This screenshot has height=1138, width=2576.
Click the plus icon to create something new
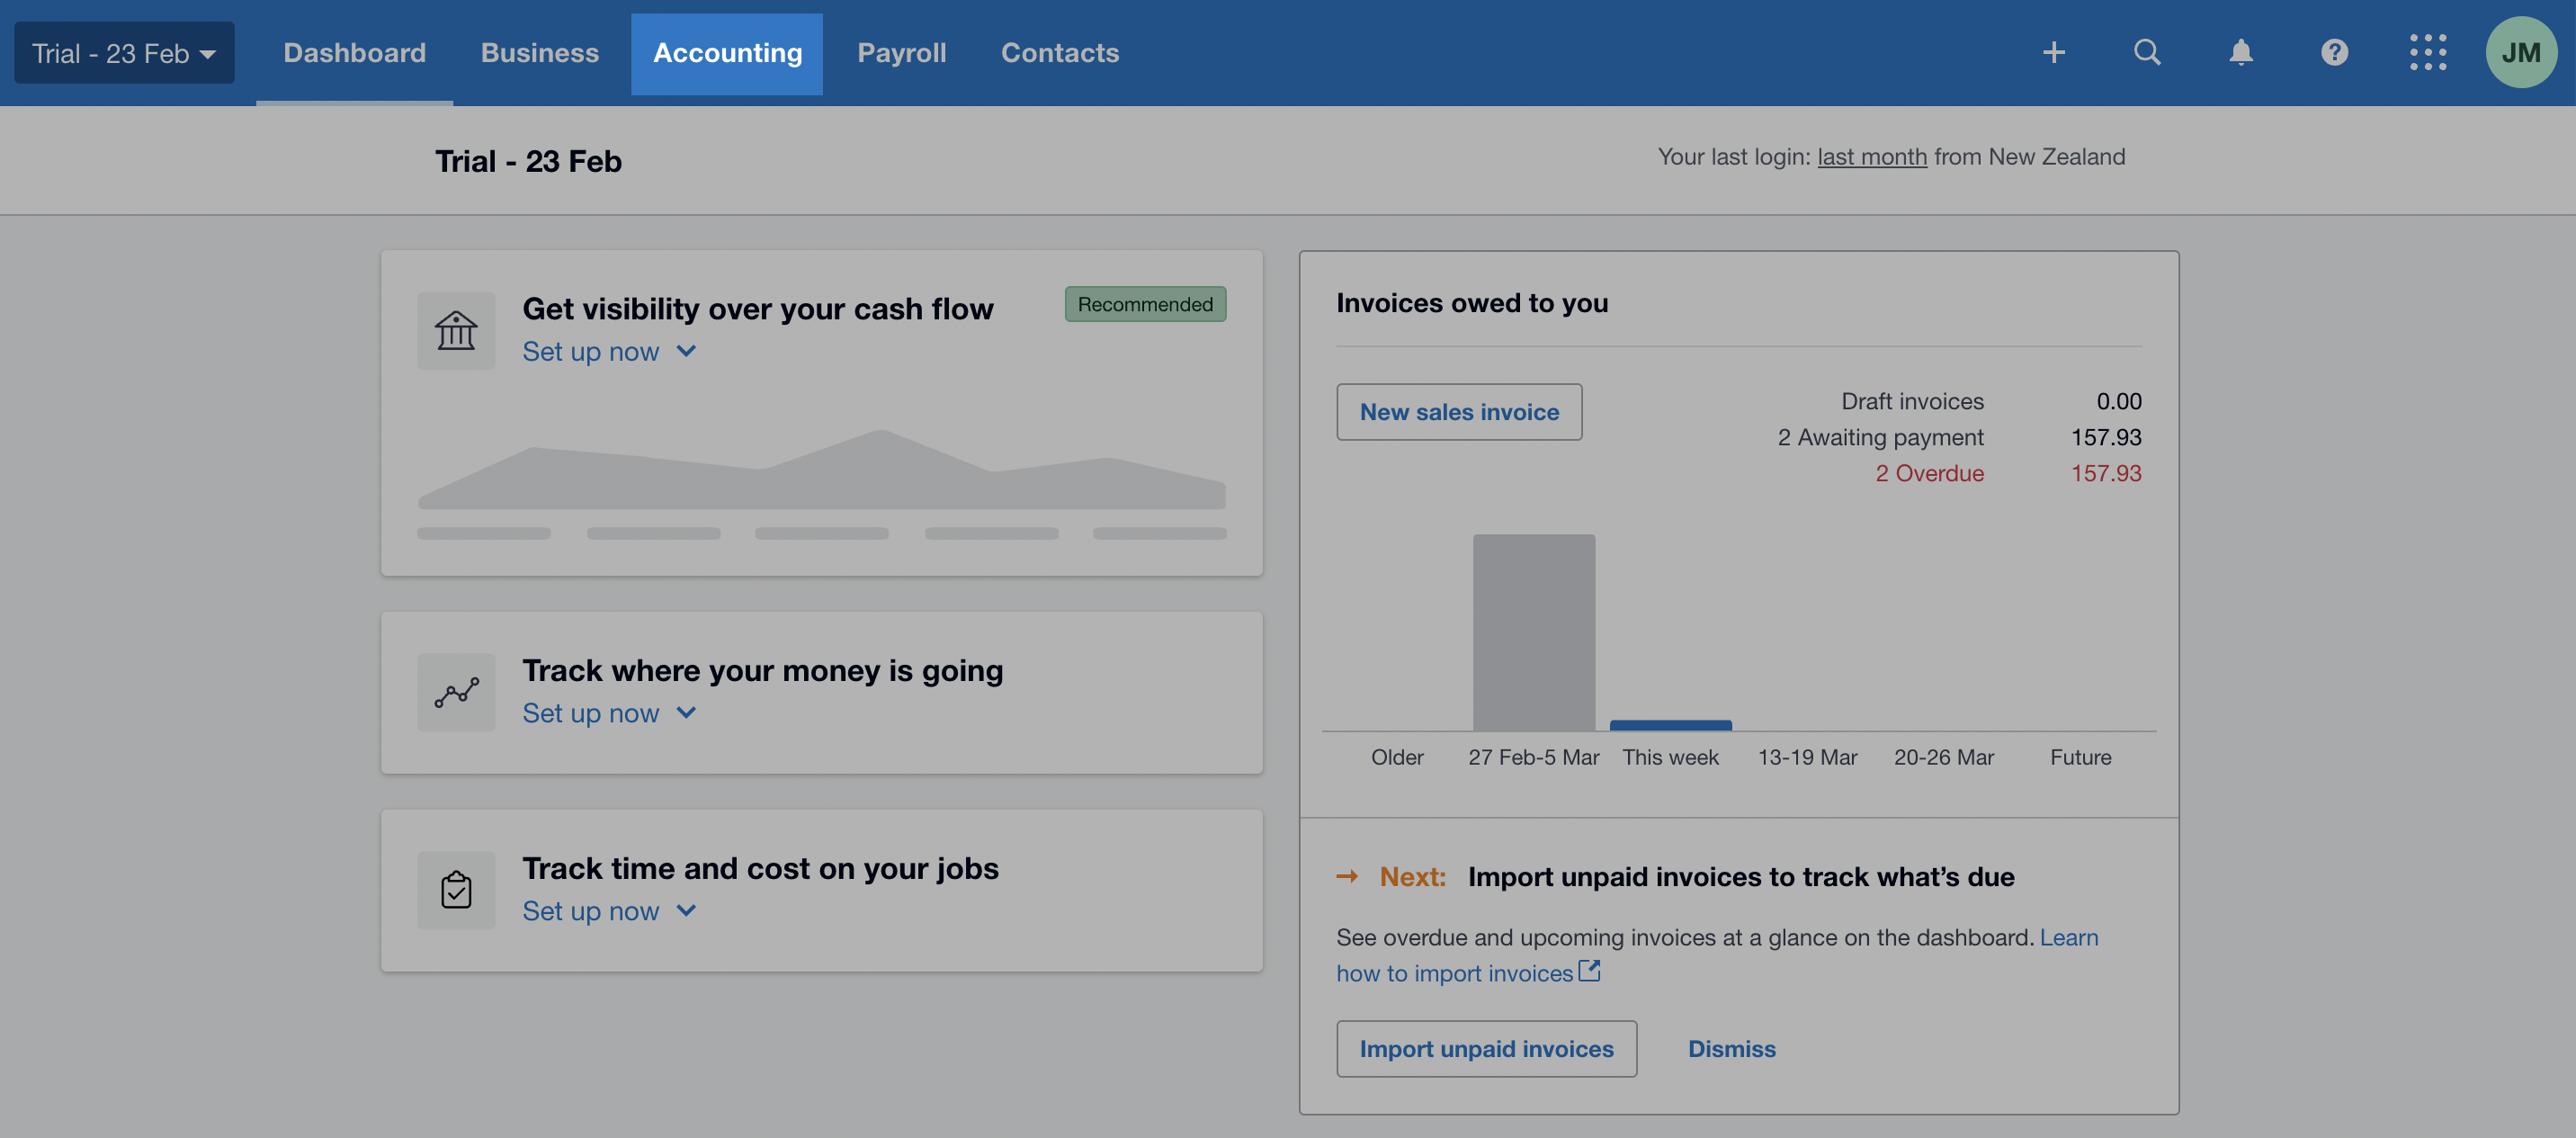(2054, 52)
